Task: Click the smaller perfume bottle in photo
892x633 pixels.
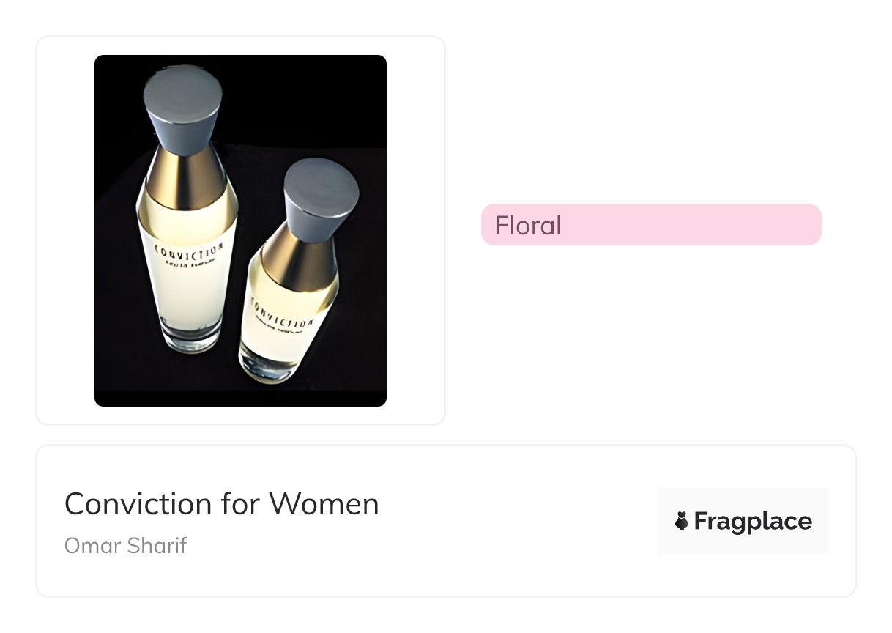Action: point(287,315)
